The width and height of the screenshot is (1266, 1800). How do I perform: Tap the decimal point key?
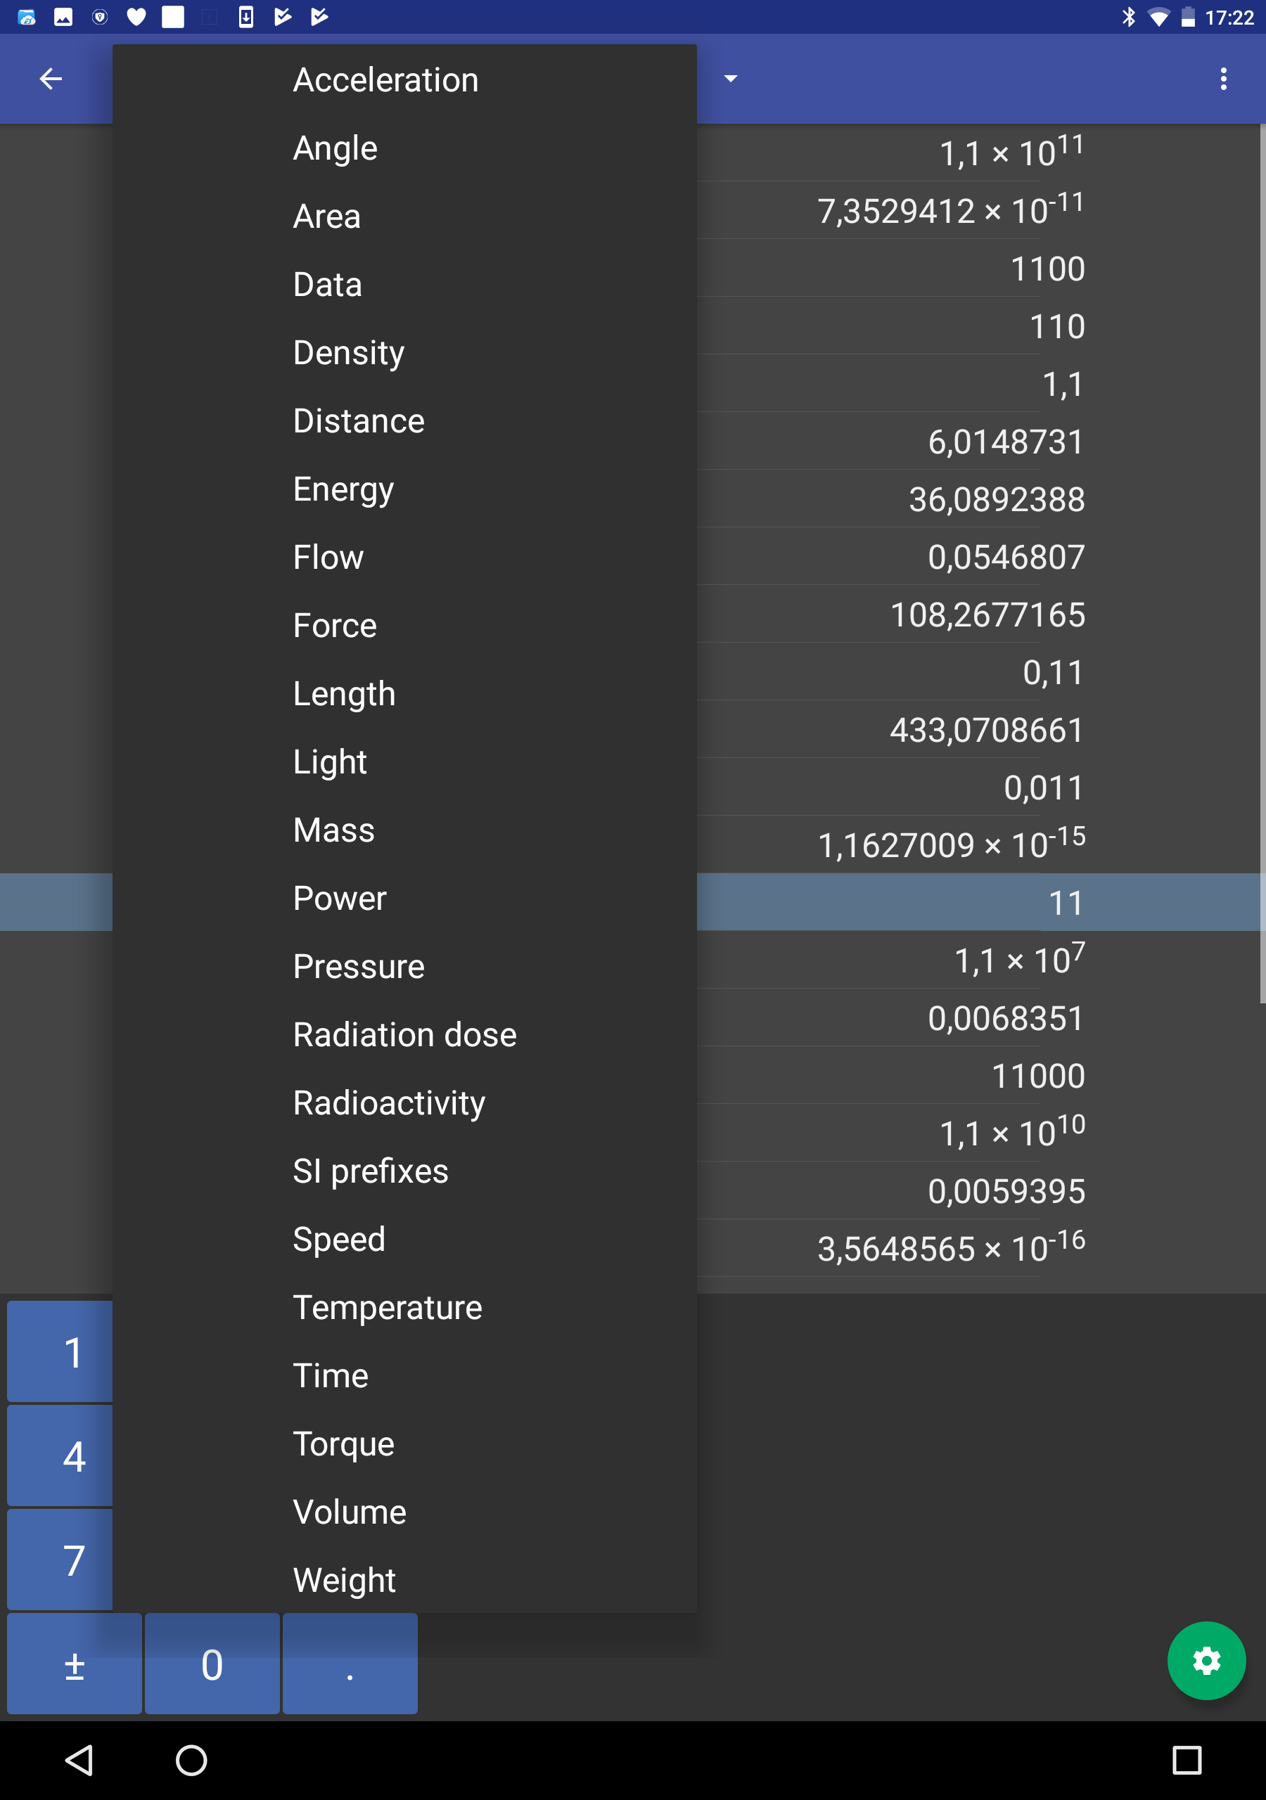tap(350, 1664)
